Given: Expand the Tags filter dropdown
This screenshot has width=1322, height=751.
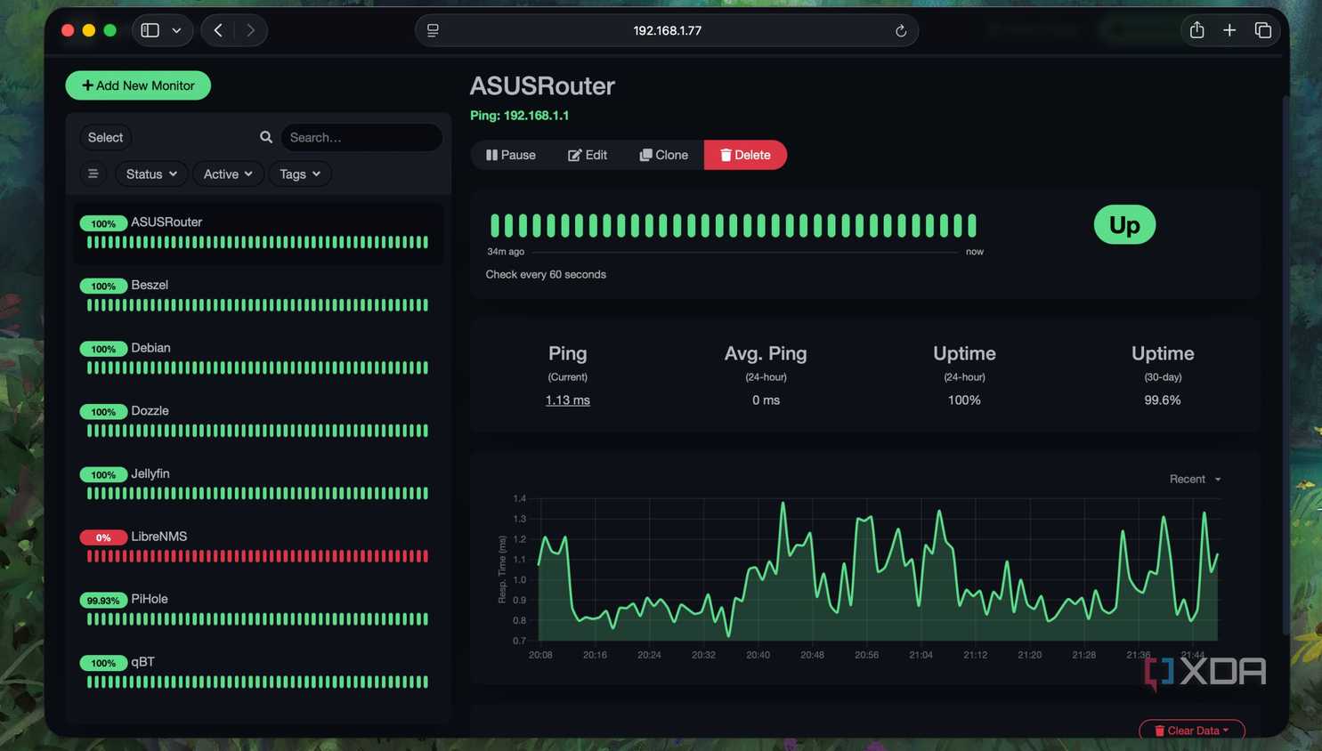Looking at the screenshot, I should (300, 174).
